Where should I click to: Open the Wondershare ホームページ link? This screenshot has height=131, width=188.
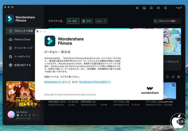tap(57, 82)
